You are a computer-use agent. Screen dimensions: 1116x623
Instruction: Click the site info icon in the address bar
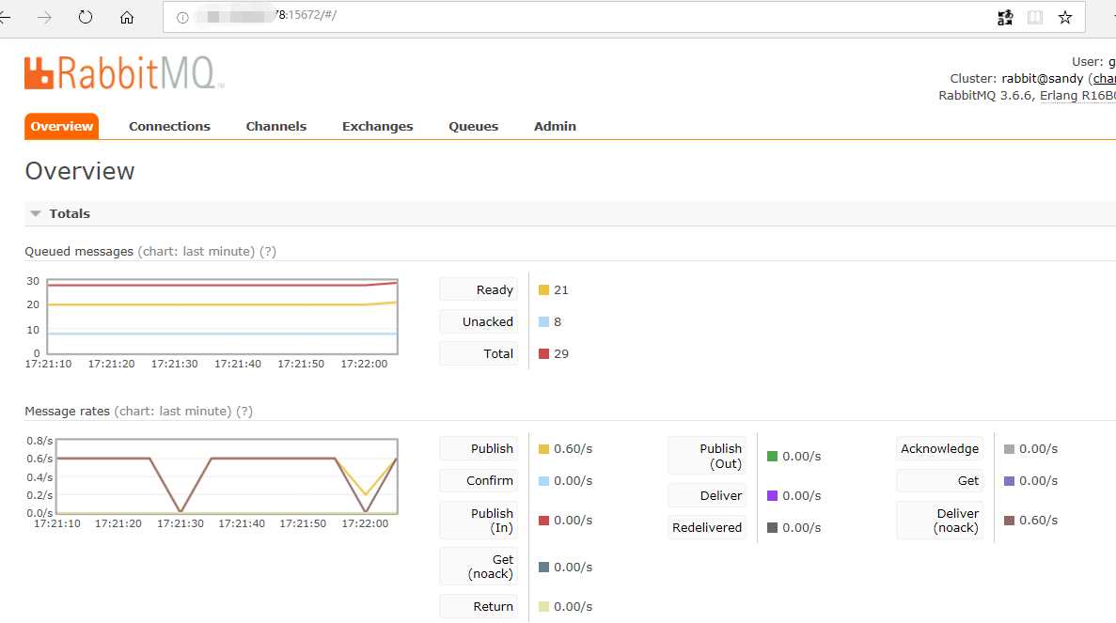point(182,18)
